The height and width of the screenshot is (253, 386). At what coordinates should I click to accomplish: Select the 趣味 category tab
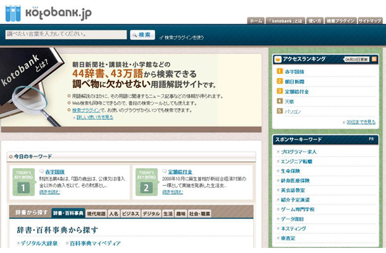tap(181, 214)
